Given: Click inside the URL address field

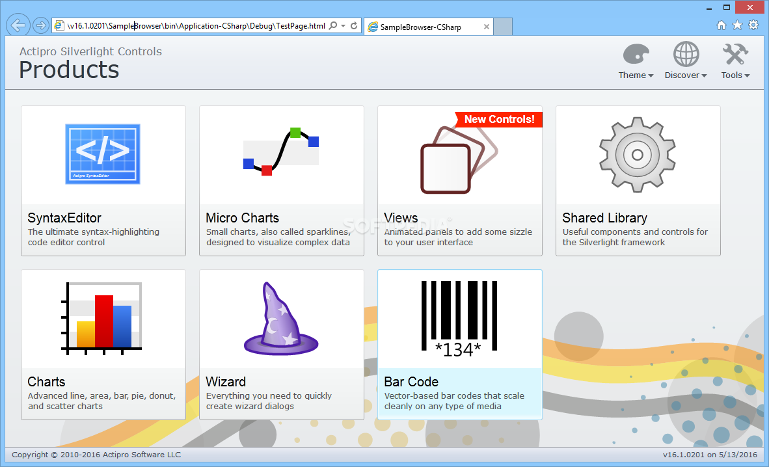Looking at the screenshot, I should tap(196, 25).
